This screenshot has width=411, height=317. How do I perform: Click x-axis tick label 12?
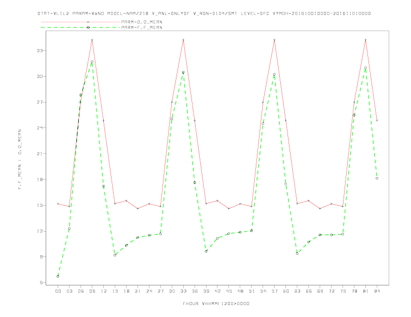(x=104, y=291)
